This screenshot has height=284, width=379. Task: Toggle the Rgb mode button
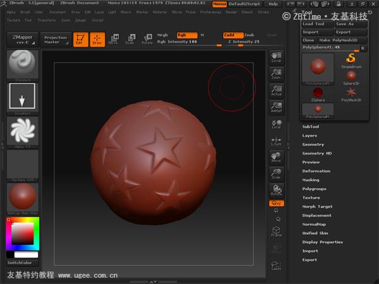point(187,35)
